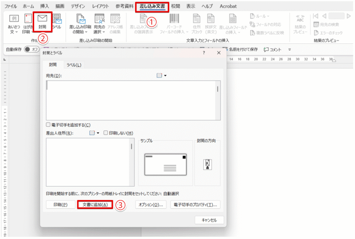Select the 封筒 tab in dialog

(53, 65)
